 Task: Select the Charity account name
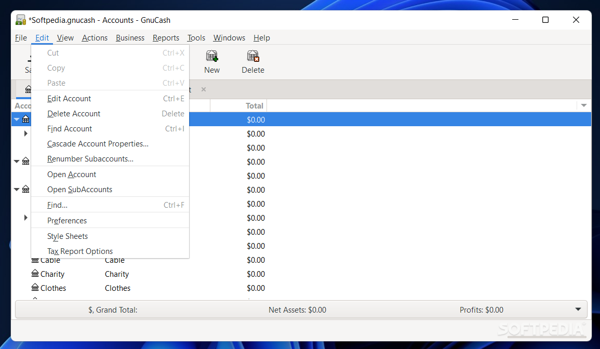point(52,274)
